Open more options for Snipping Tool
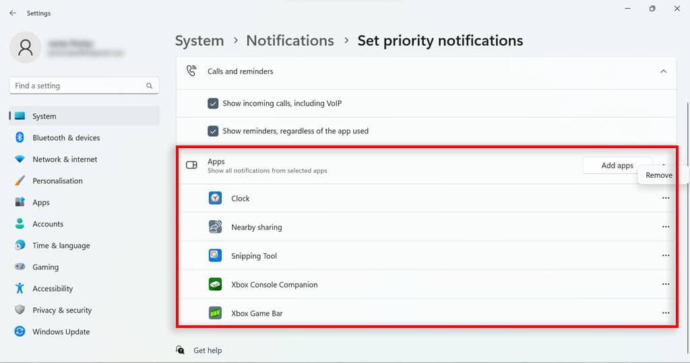Screen dimensions: 690x363 pos(666,256)
